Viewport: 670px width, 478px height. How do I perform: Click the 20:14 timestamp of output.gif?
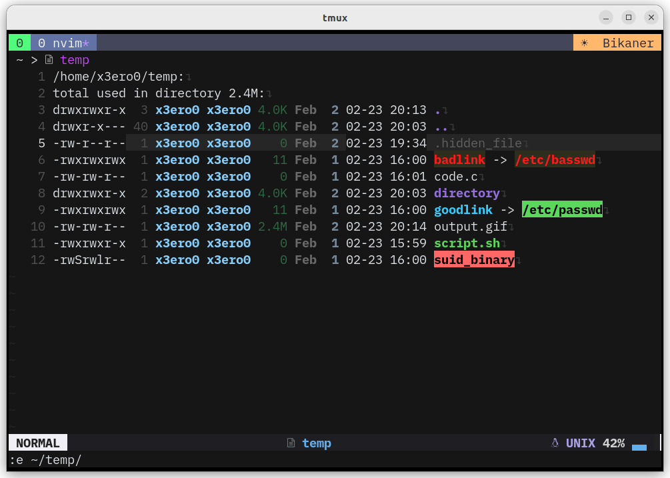point(408,227)
